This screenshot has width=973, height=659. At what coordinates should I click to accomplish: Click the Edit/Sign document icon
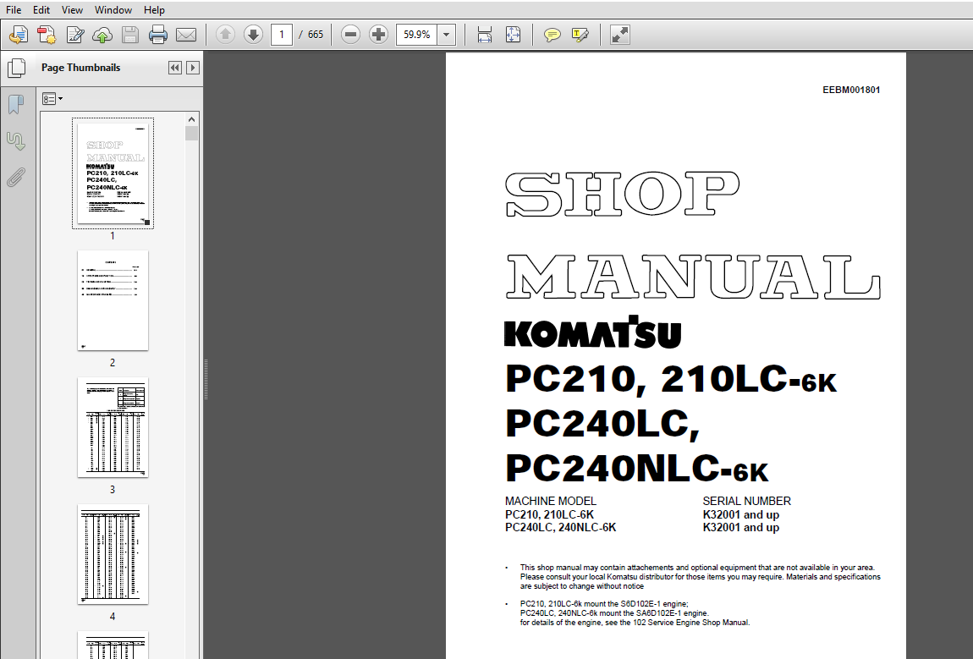[x=75, y=35]
